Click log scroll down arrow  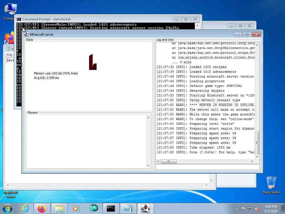(257, 157)
